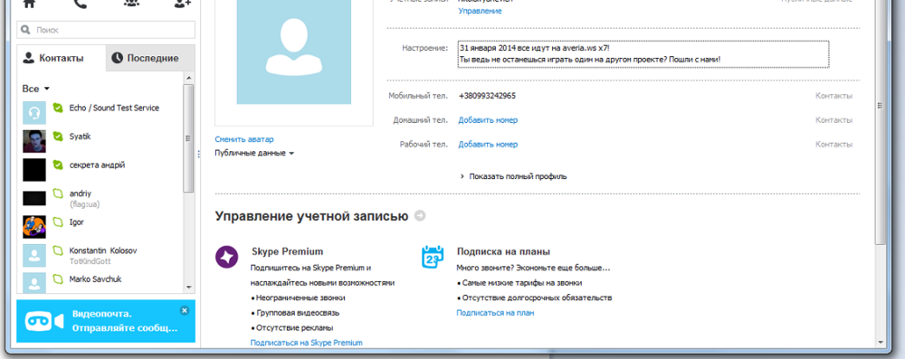Click the Skype Premium purple icon
Image resolution: width=905 pixels, height=359 pixels.
227,257
